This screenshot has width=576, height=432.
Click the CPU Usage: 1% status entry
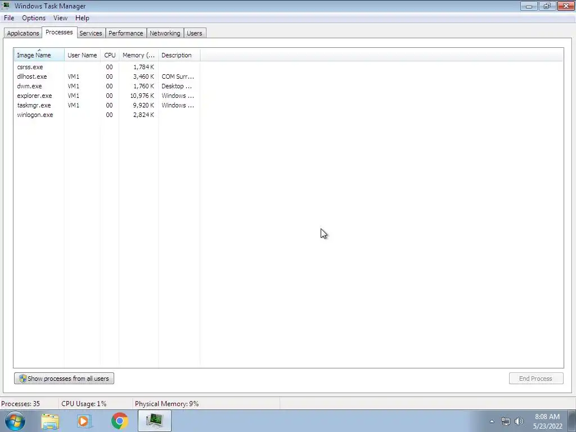[x=84, y=404]
